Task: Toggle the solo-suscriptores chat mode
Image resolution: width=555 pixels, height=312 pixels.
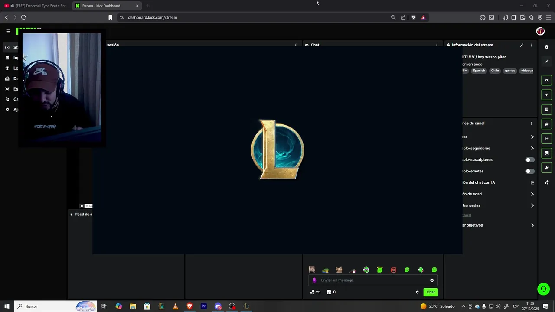Action: (530, 160)
